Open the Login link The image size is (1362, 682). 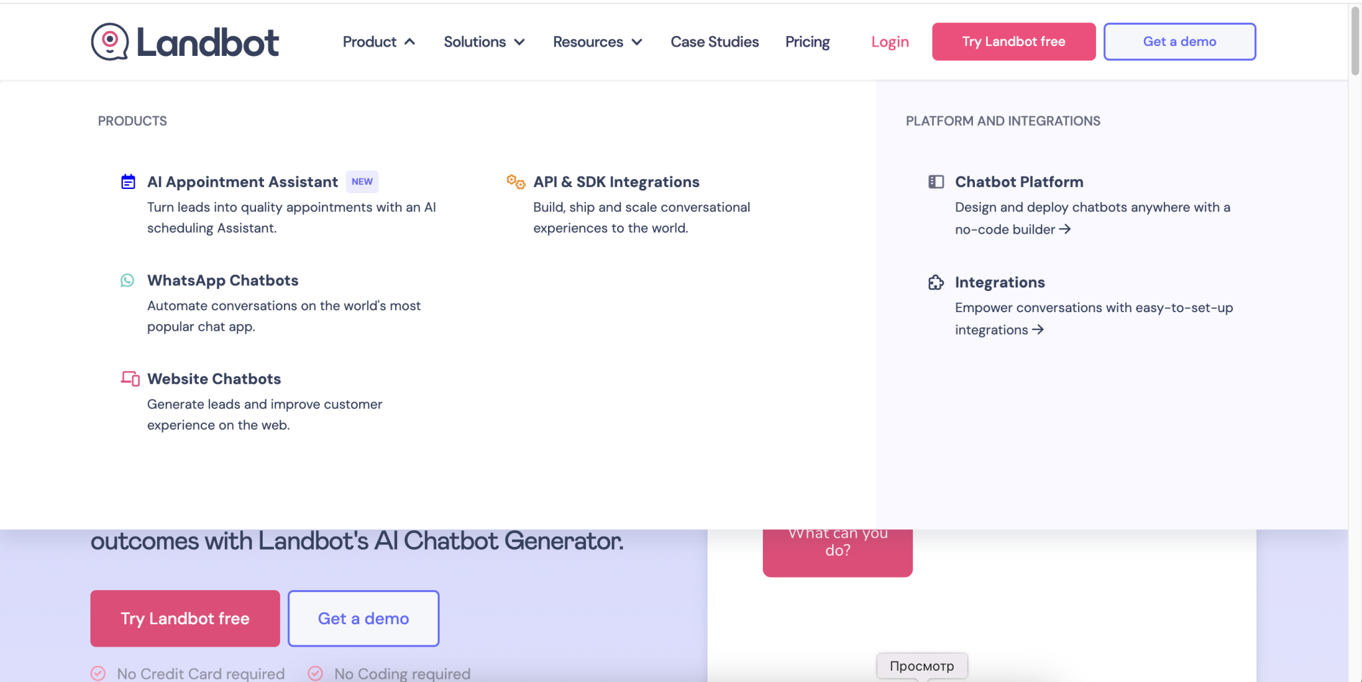click(889, 41)
